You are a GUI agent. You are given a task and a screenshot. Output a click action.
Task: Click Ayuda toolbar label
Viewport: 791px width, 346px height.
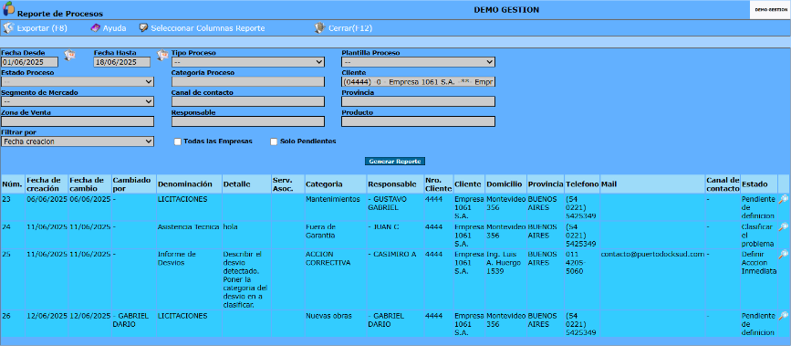[x=115, y=28]
